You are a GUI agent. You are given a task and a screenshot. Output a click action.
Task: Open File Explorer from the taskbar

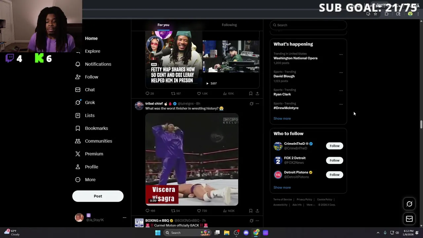tap(227, 233)
